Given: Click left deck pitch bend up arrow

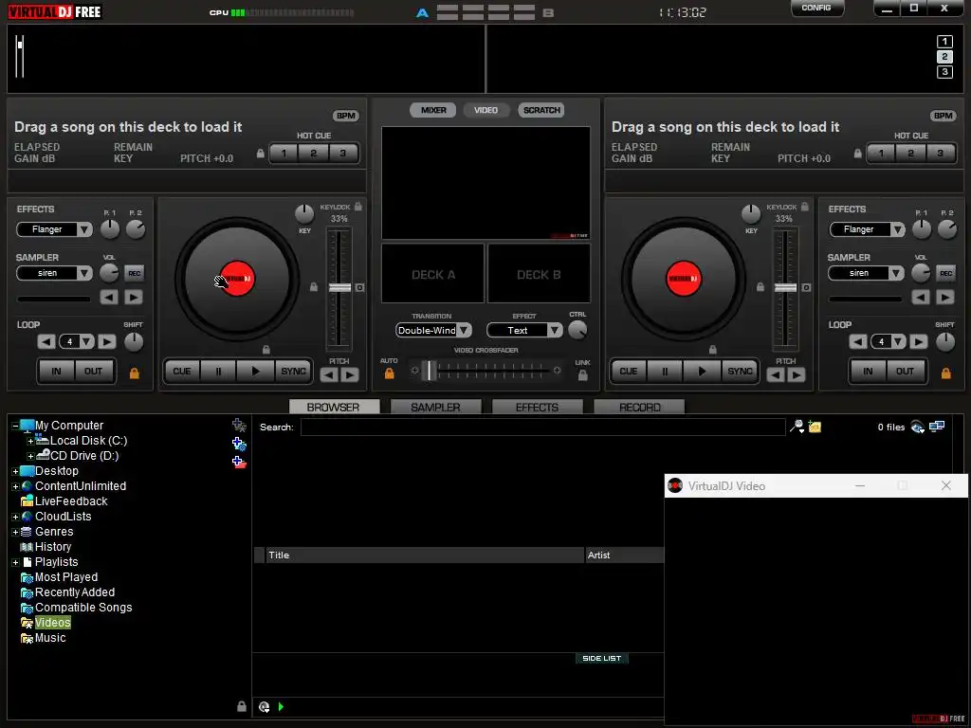Looking at the screenshot, I should click(350, 374).
